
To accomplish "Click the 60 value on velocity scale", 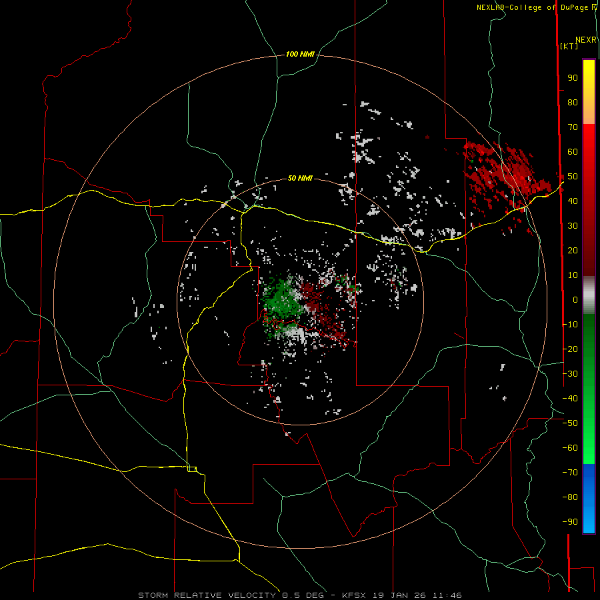I will click(573, 152).
